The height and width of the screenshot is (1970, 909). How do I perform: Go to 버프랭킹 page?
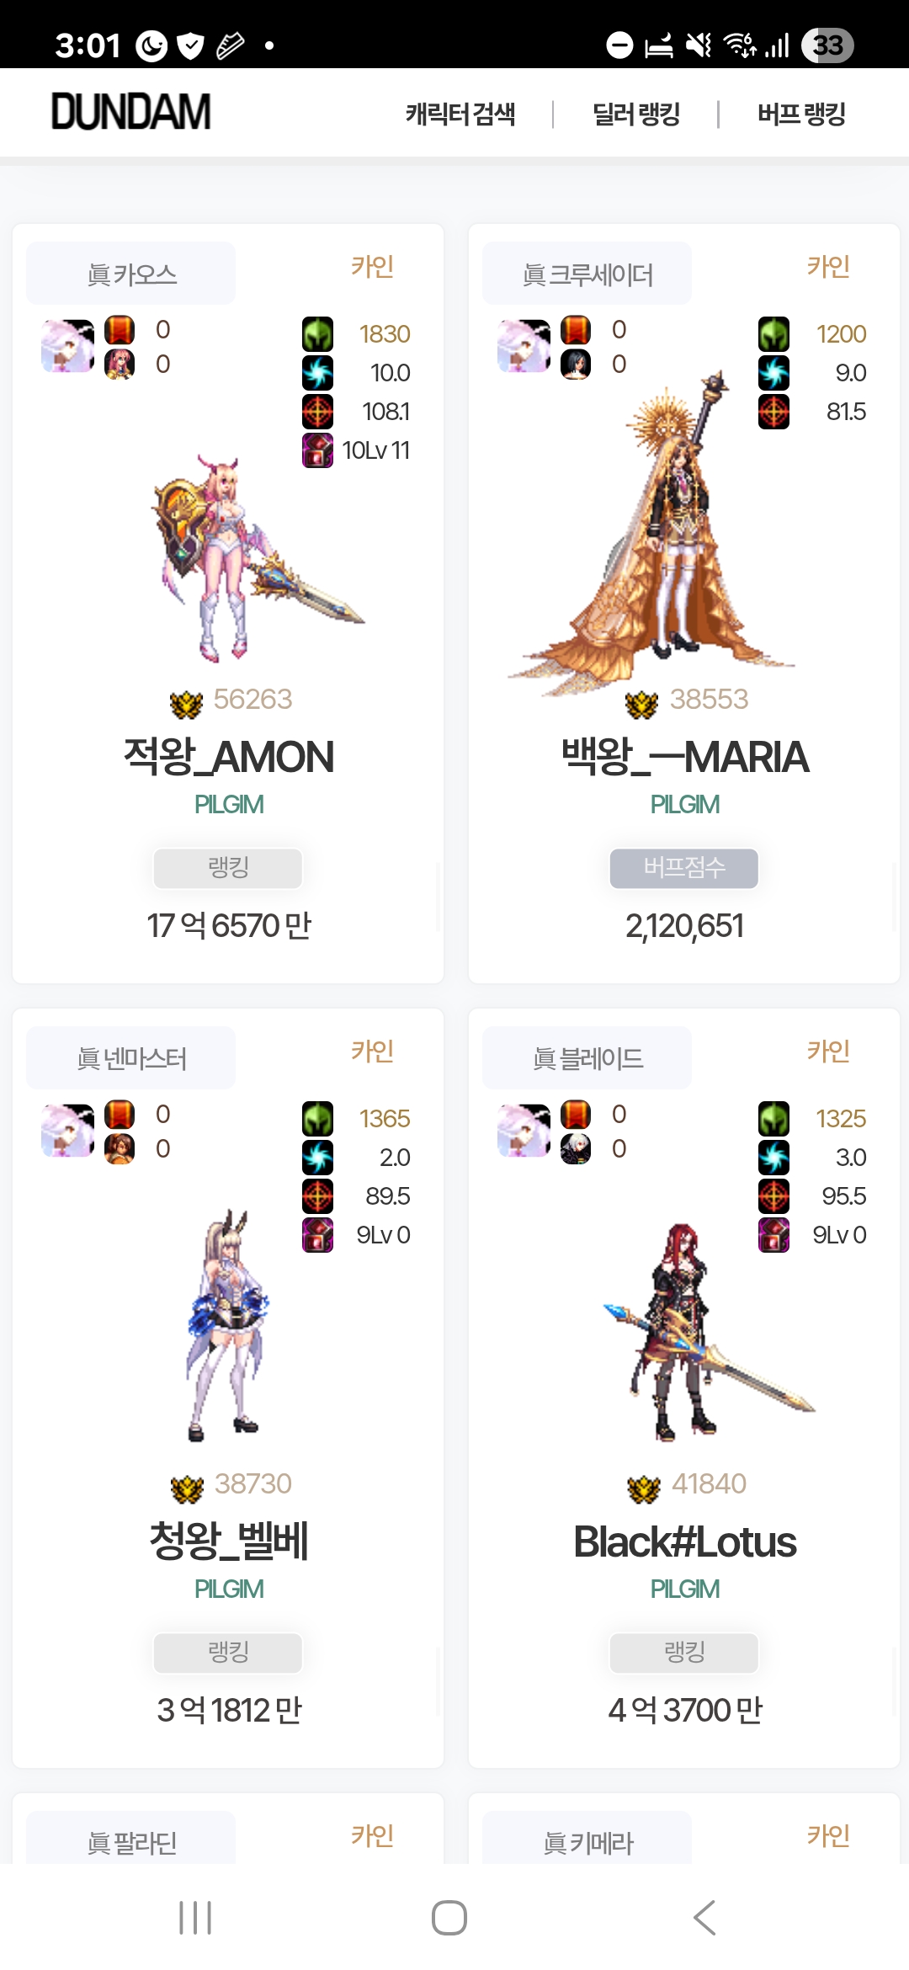801,114
